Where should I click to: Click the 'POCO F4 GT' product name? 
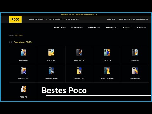23,79
